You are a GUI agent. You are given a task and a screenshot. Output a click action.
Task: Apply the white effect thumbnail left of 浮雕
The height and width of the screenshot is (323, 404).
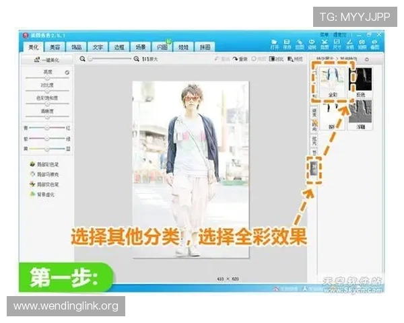click(332, 116)
